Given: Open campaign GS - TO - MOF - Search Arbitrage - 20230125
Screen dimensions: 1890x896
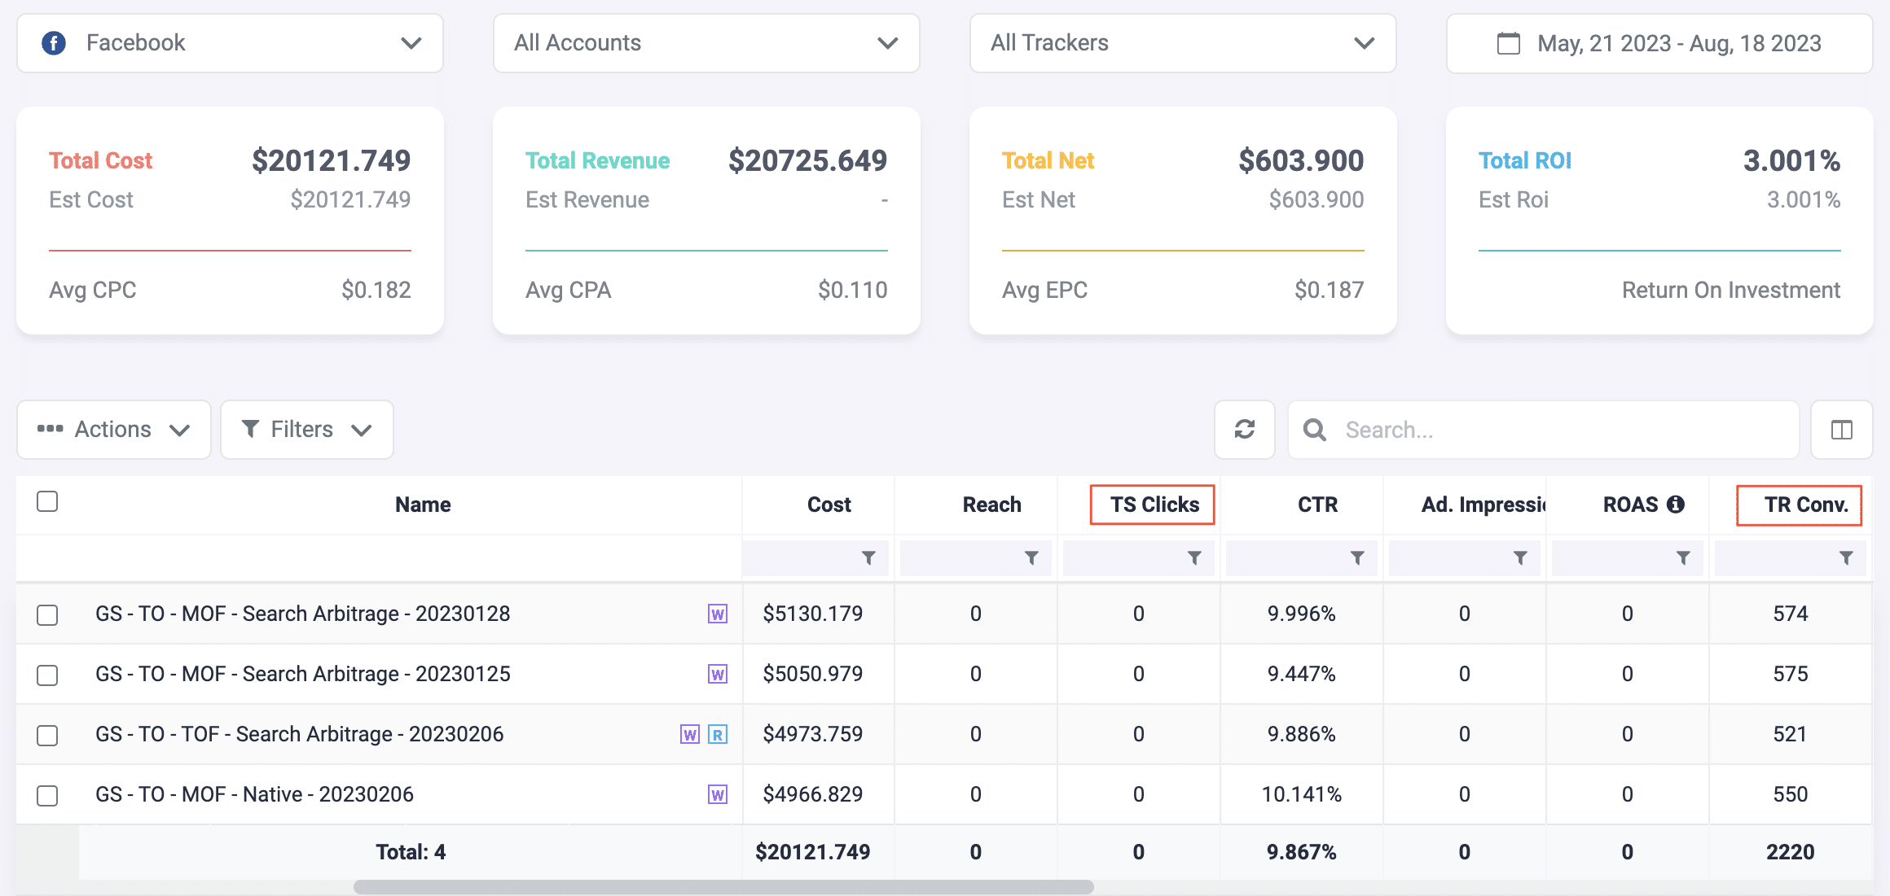Looking at the screenshot, I should [302, 674].
